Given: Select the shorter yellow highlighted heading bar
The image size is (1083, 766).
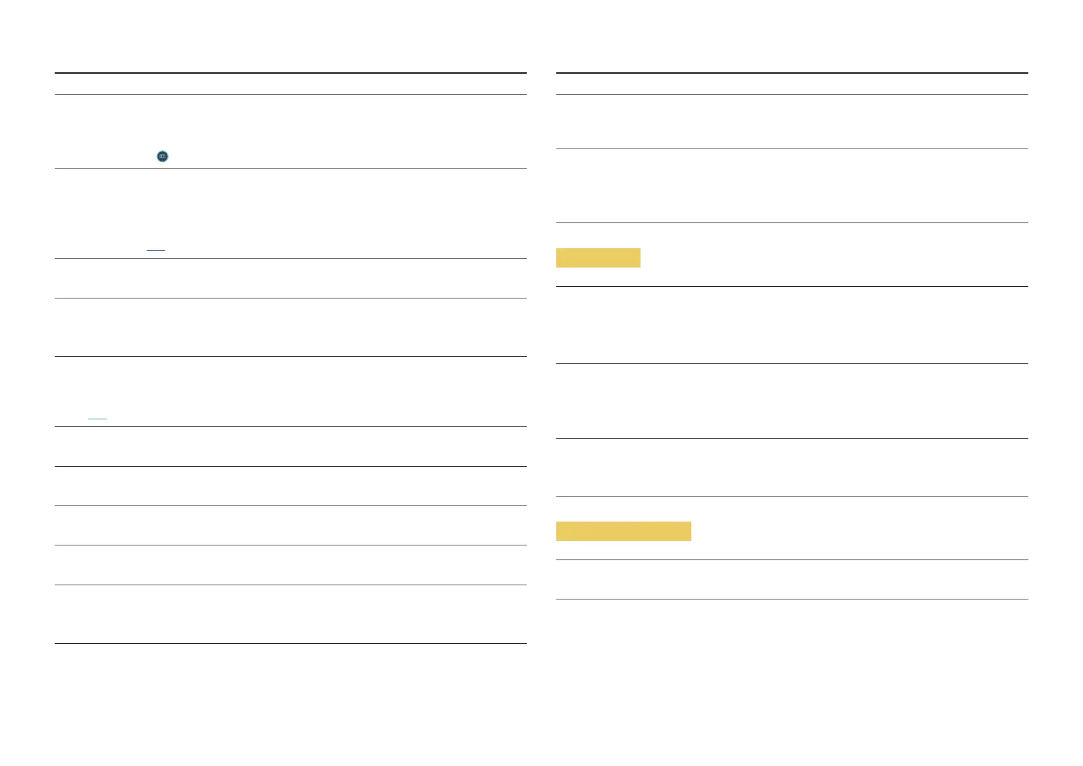Looking at the screenshot, I should pos(598,258).
